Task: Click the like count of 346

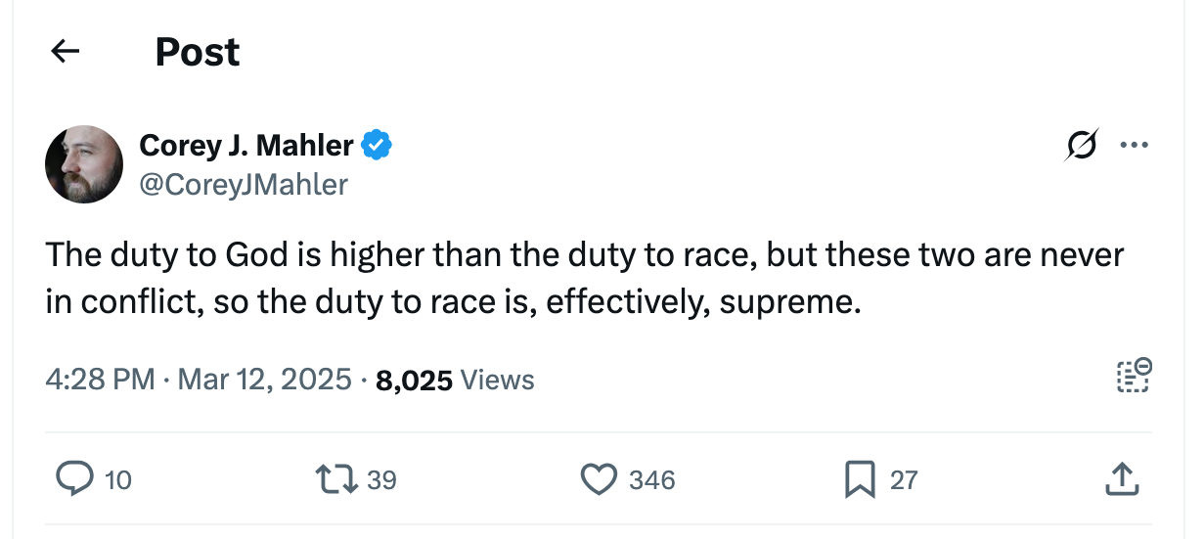Action: pos(651,479)
